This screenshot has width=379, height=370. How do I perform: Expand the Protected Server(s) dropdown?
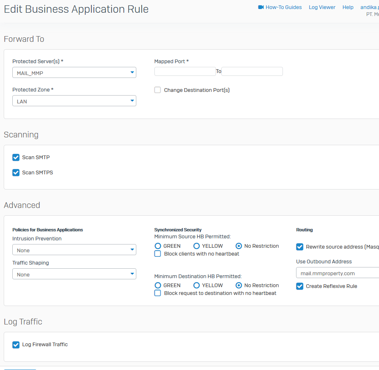click(74, 73)
